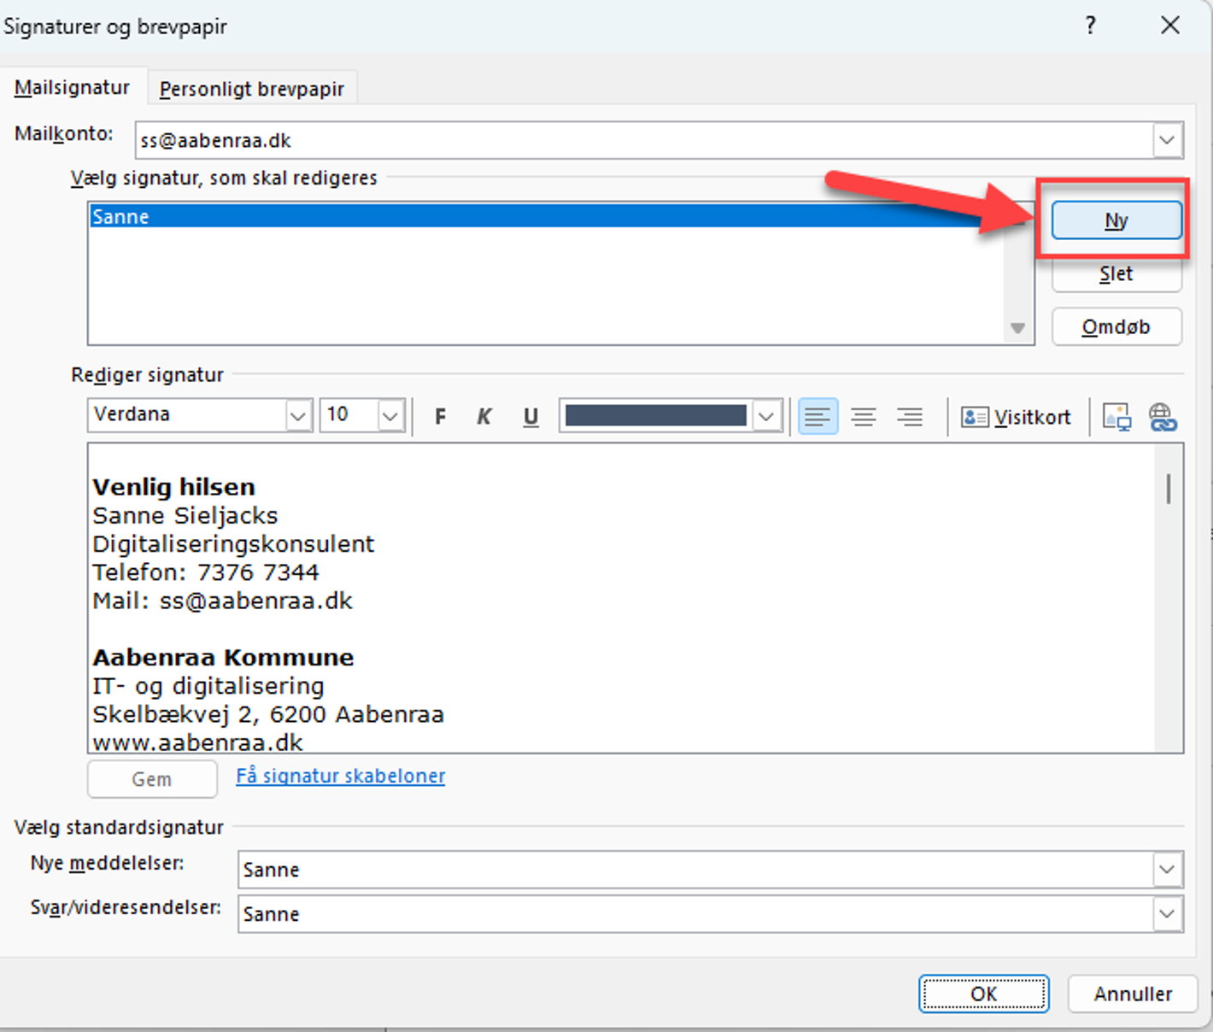Open the Mailkonto account dropdown
Screen dimensions: 1213x1032
1167,140
